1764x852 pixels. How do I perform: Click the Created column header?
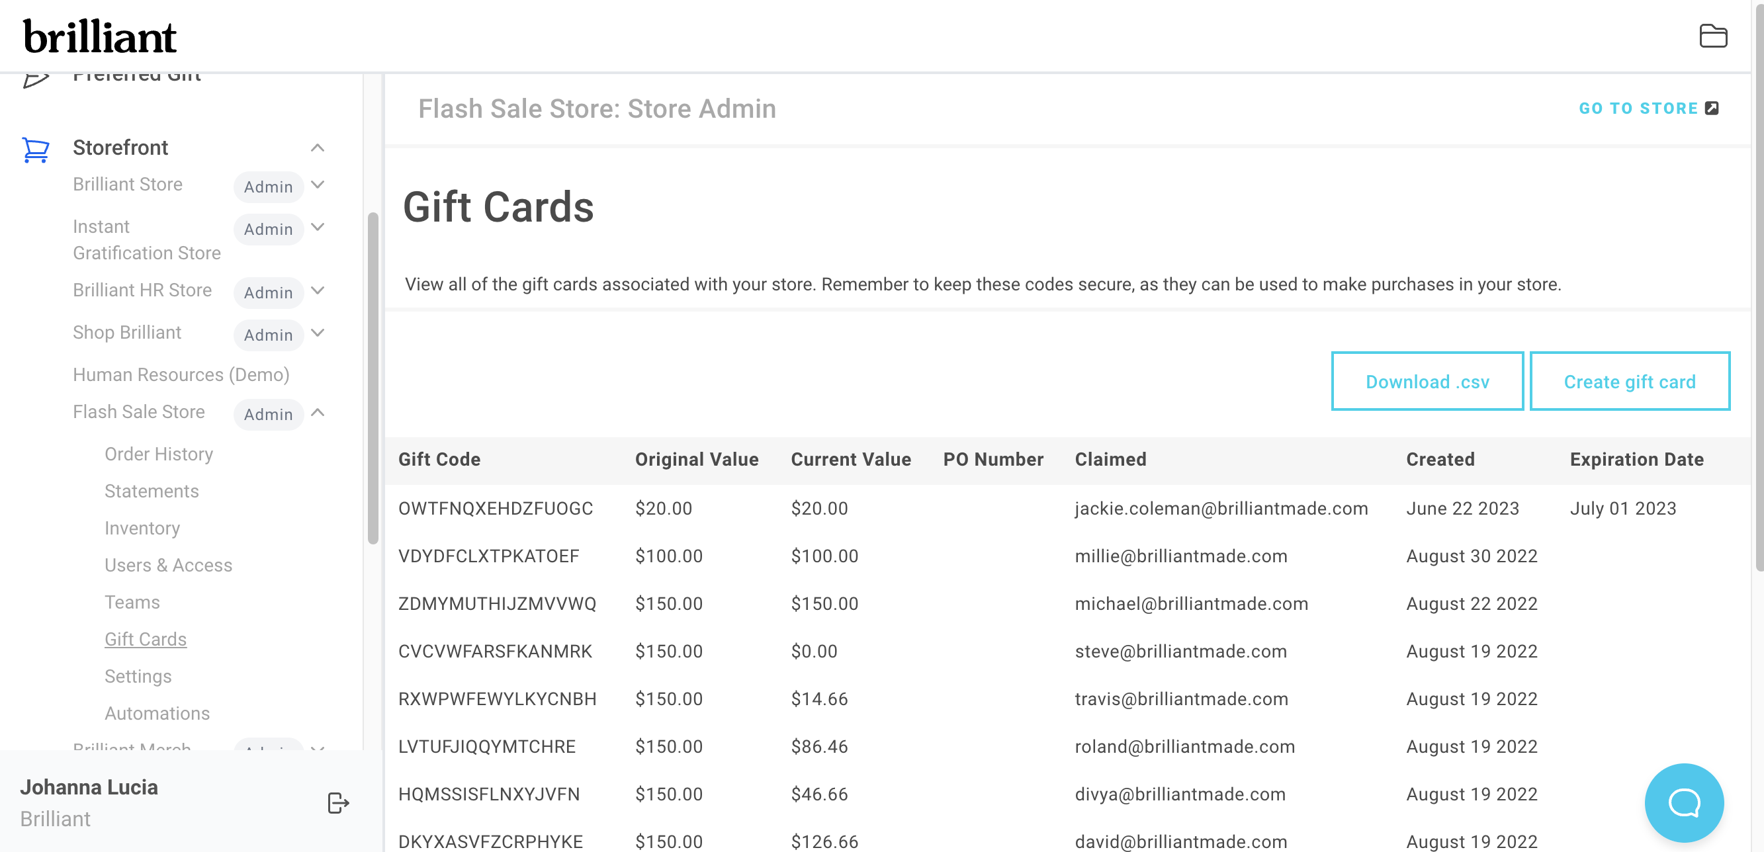coord(1440,459)
